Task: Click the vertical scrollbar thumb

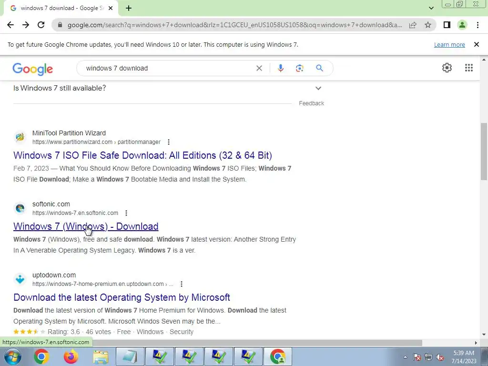Action: (484, 152)
